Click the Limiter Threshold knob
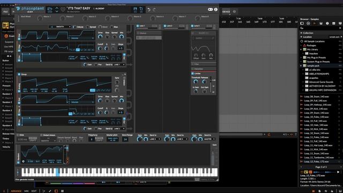 196,82
